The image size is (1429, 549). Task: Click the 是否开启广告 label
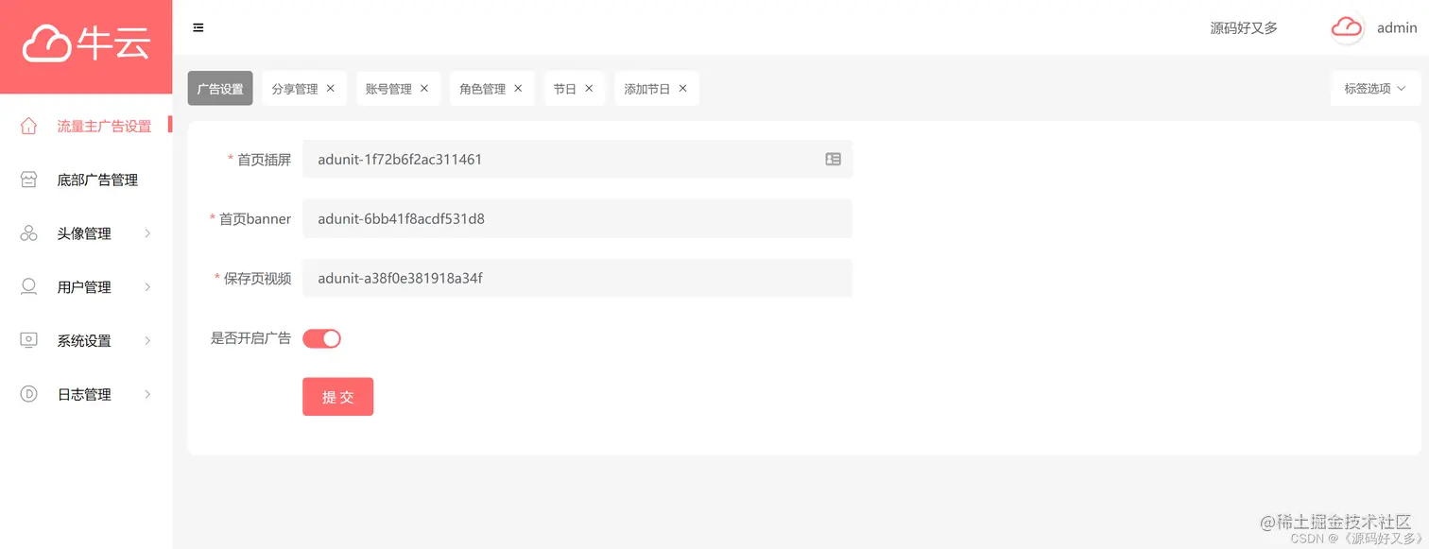click(x=250, y=337)
